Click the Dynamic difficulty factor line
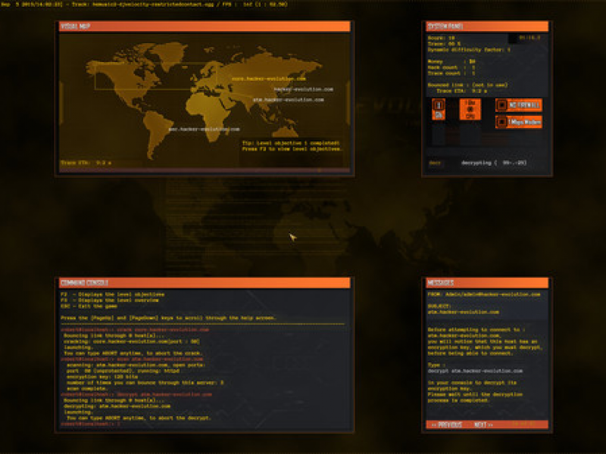This screenshot has height=454, width=606. click(469, 49)
